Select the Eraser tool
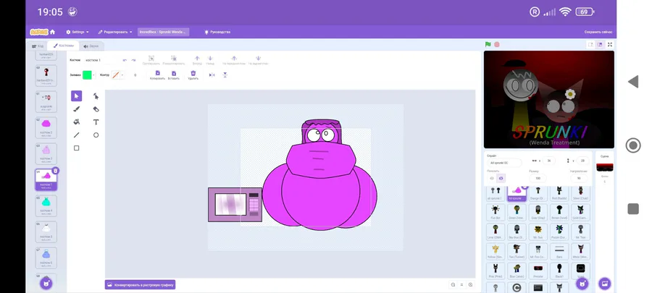 (x=96, y=109)
